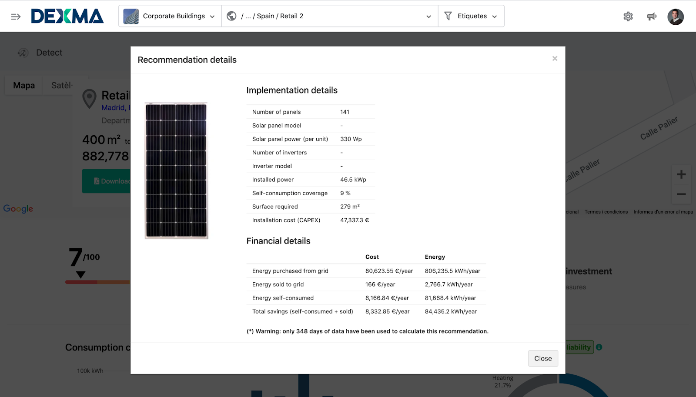Click the Detect page title
This screenshot has width=696, height=397.
pyautogui.click(x=49, y=53)
